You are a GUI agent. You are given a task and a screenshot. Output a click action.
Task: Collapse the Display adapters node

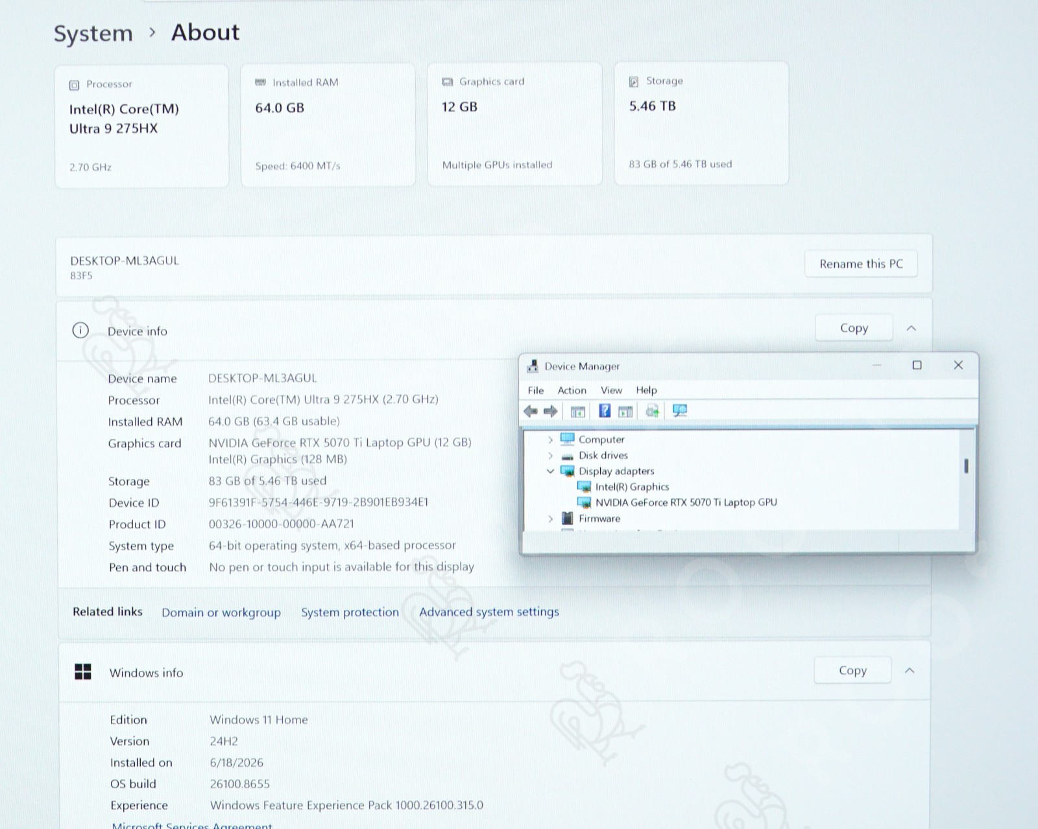point(550,471)
